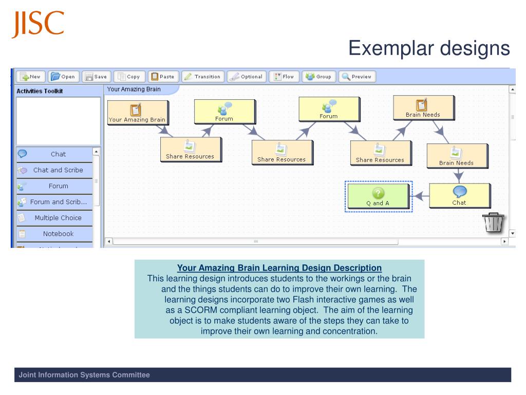Click the canvas horizontal scrollbar thumb
526x395 pixels.
(x=256, y=241)
